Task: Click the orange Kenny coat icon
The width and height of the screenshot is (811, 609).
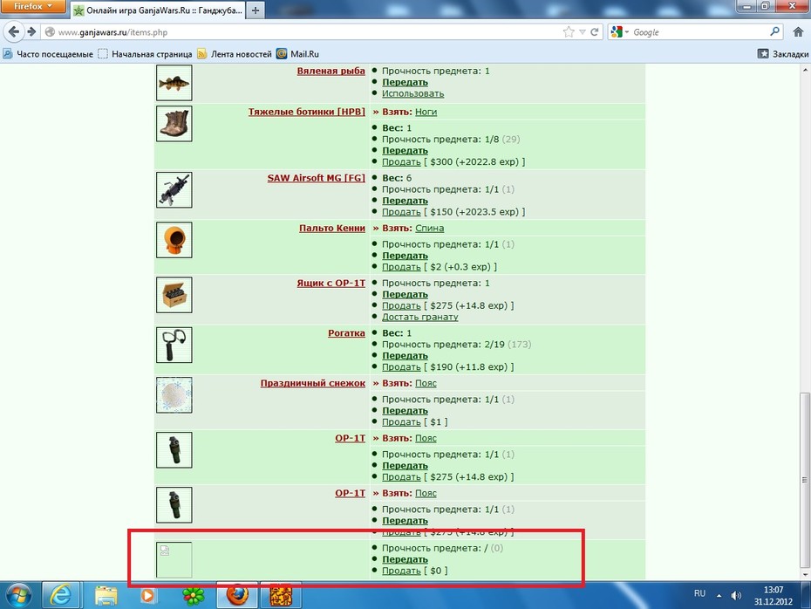Action: coord(174,240)
